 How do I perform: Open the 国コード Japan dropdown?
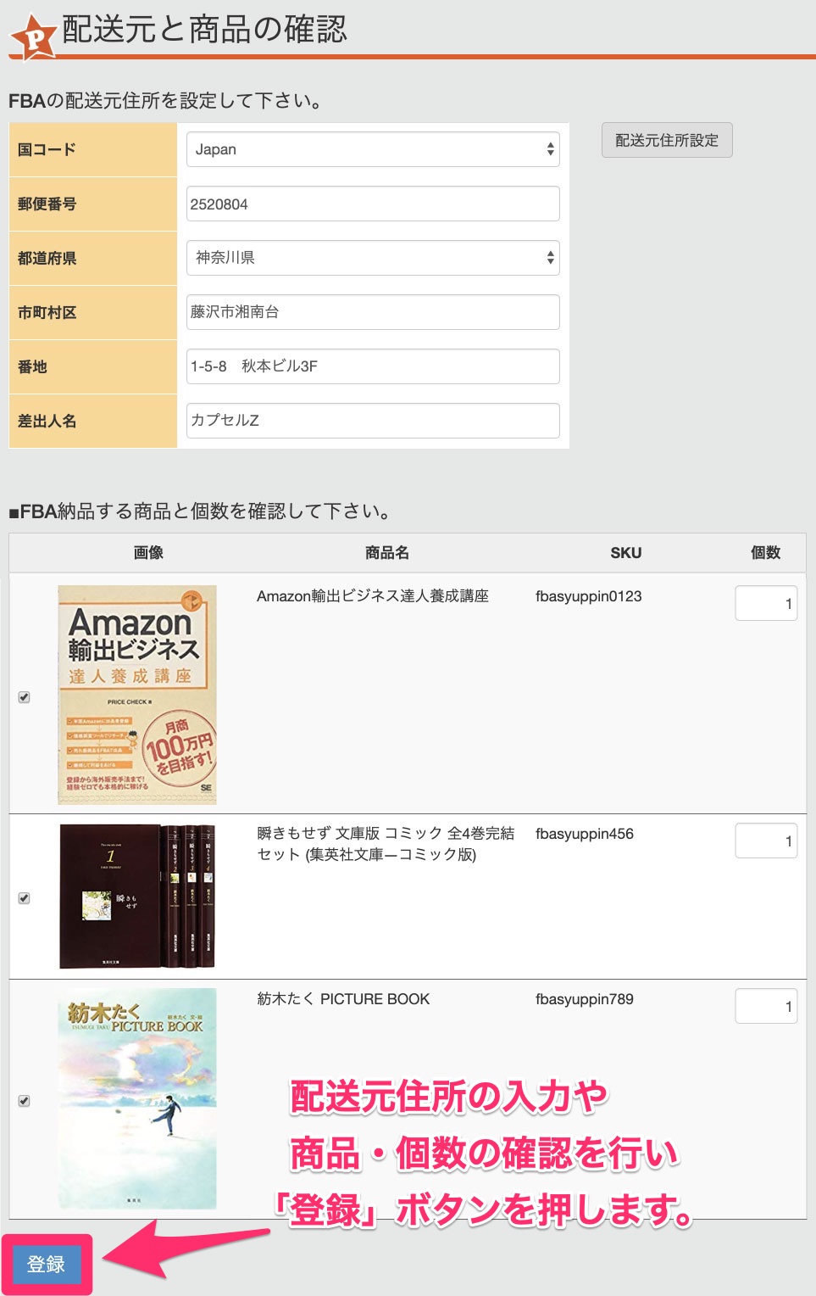click(373, 149)
